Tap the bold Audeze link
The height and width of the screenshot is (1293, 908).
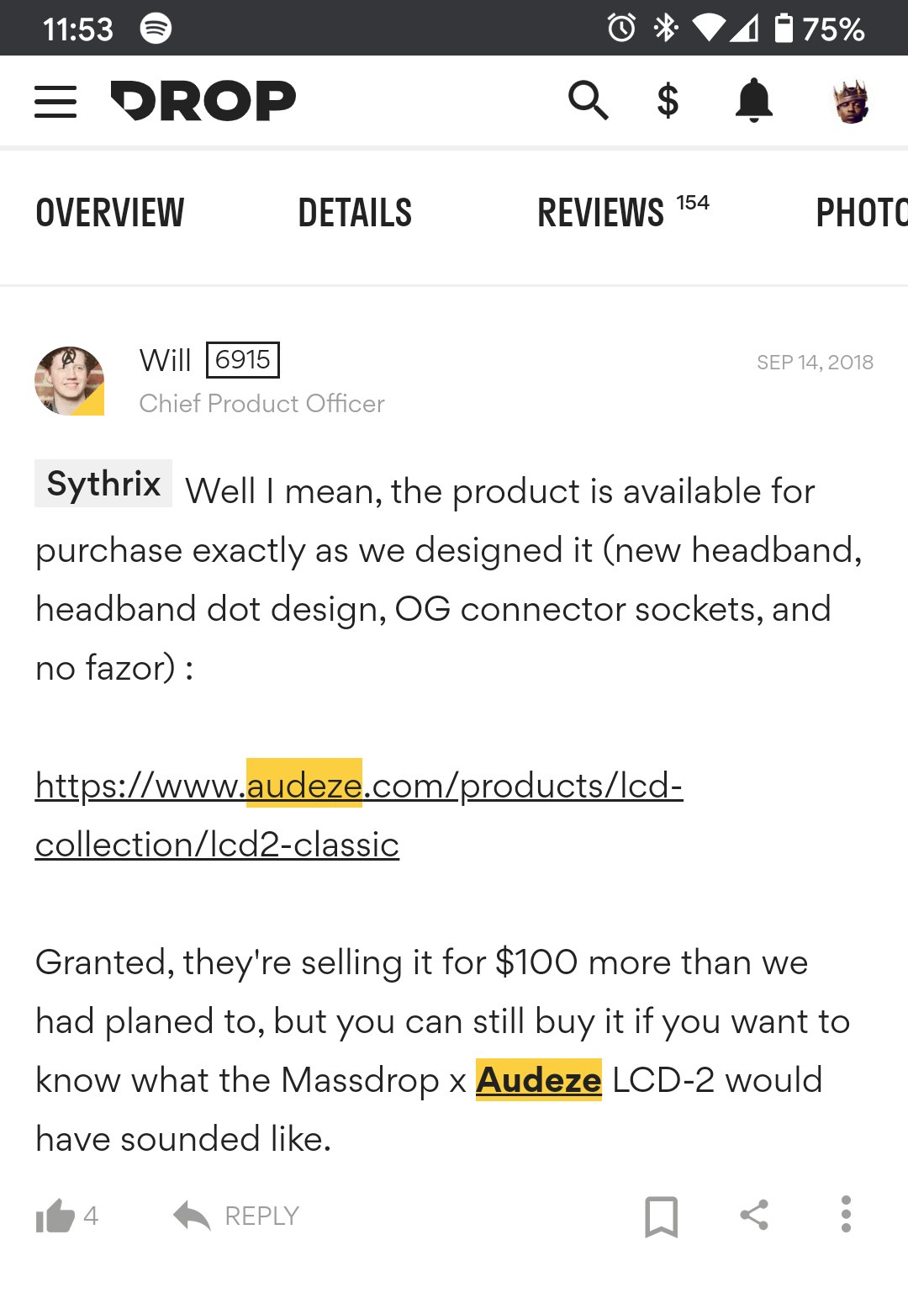pos(539,1080)
